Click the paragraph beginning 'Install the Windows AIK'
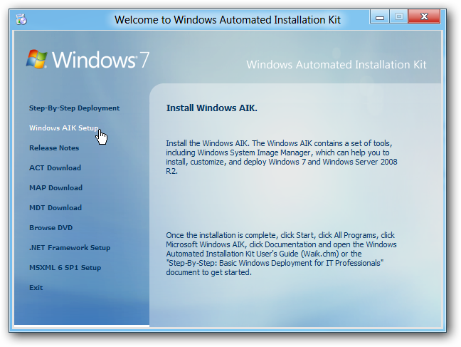Screen dimensions: 461x347 [282, 157]
